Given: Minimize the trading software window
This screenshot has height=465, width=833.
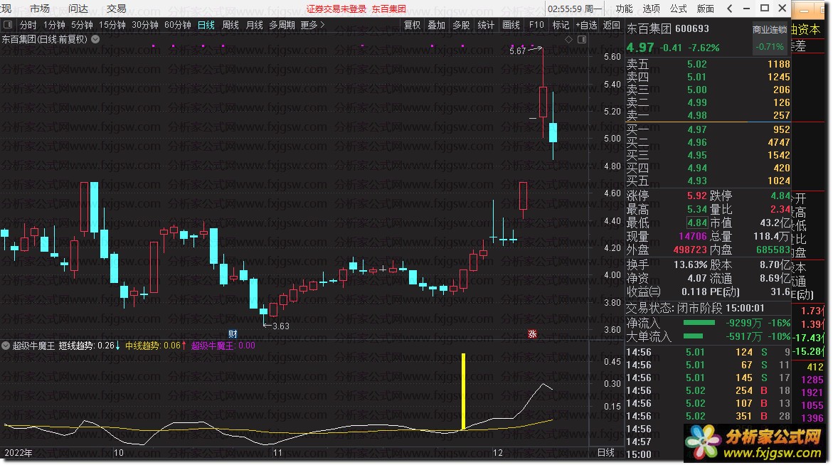Looking at the screenshot, I should point(746,9).
